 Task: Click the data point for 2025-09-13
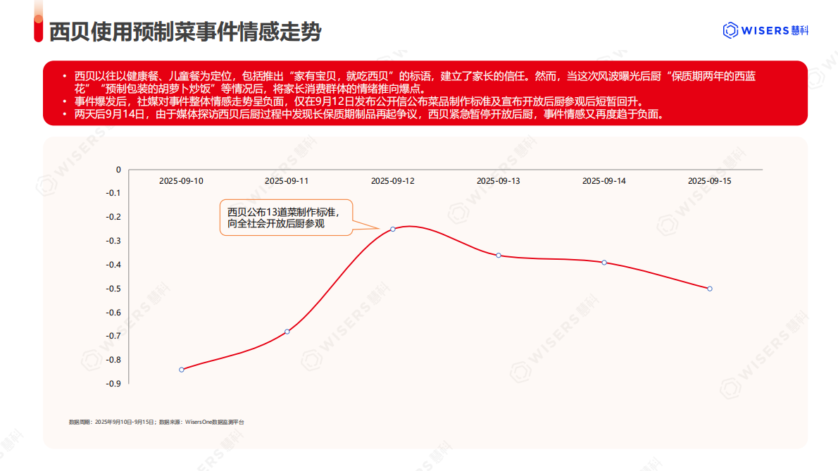pyautogui.click(x=498, y=256)
